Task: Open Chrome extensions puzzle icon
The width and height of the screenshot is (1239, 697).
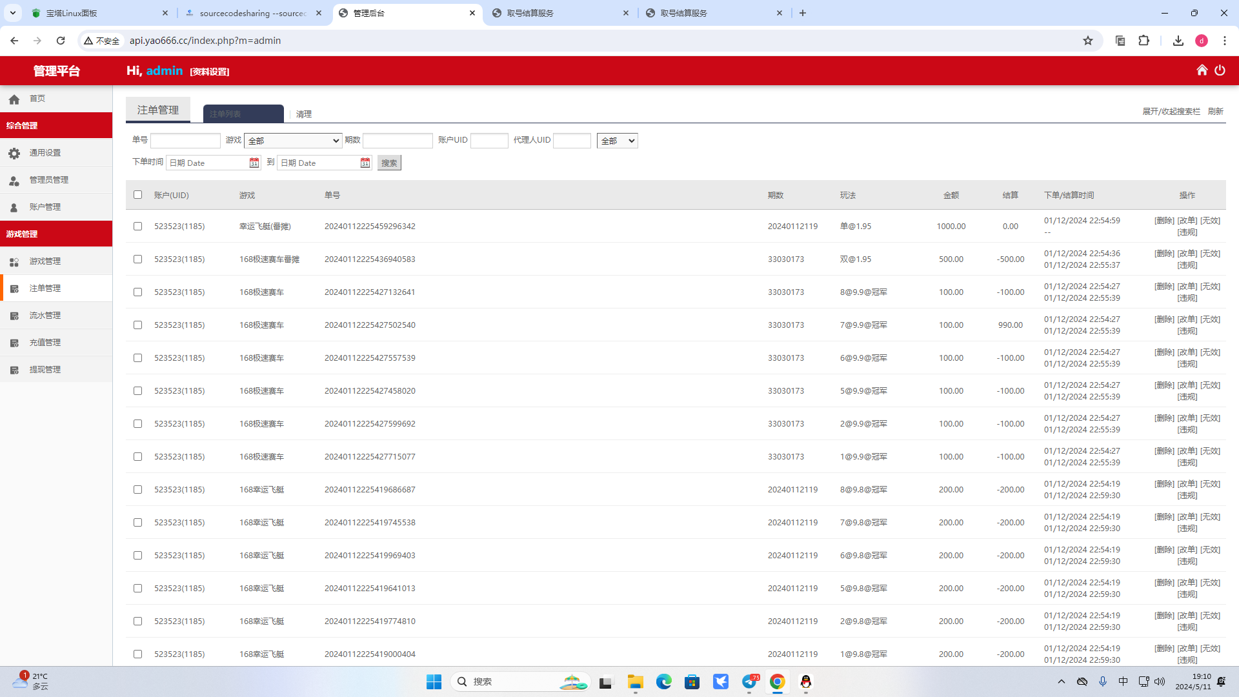Action: click(x=1143, y=41)
